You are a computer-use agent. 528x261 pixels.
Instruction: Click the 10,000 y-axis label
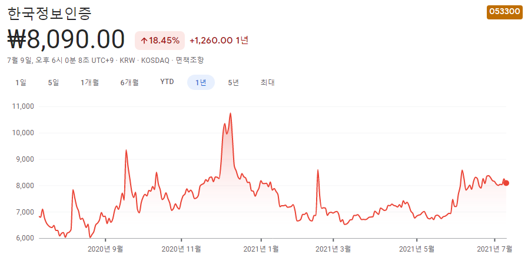(x=23, y=133)
